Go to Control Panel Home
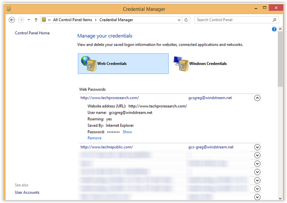The height and width of the screenshot is (203, 287). pyautogui.click(x=32, y=33)
